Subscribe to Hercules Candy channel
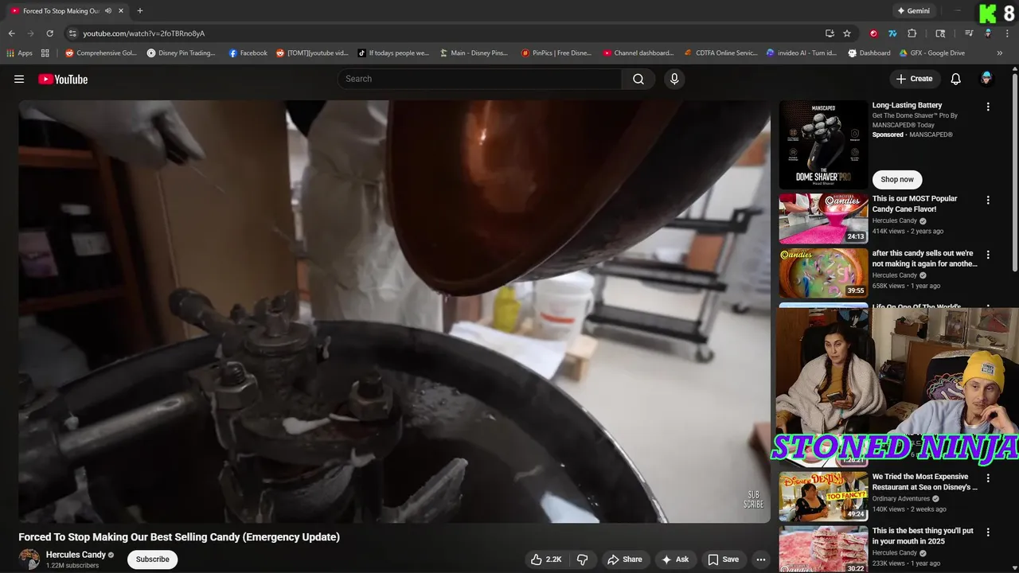The width and height of the screenshot is (1019, 573). click(x=152, y=559)
